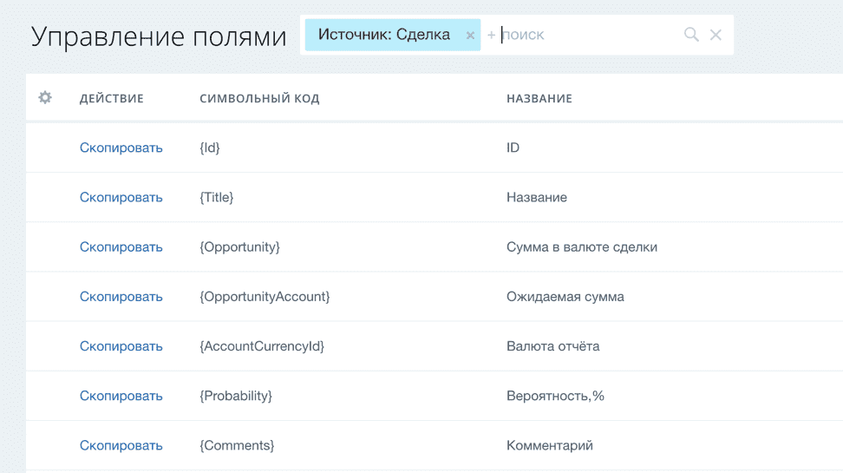Copy the {Opportunity} field code
This screenshot has height=473, width=843.
click(121, 246)
